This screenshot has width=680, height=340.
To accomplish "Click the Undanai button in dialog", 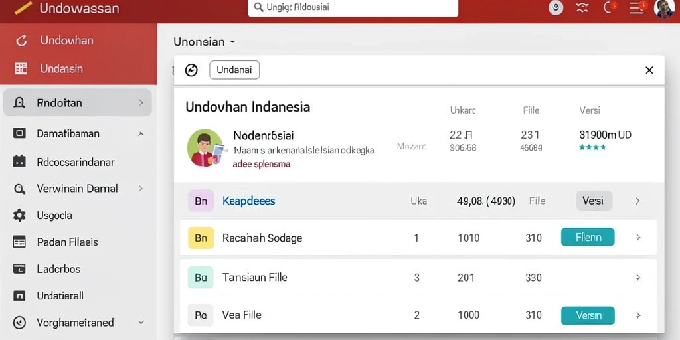I will [x=234, y=70].
